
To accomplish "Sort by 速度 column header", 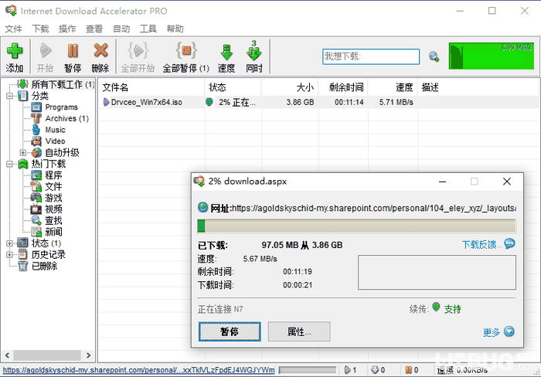I will coord(393,87).
